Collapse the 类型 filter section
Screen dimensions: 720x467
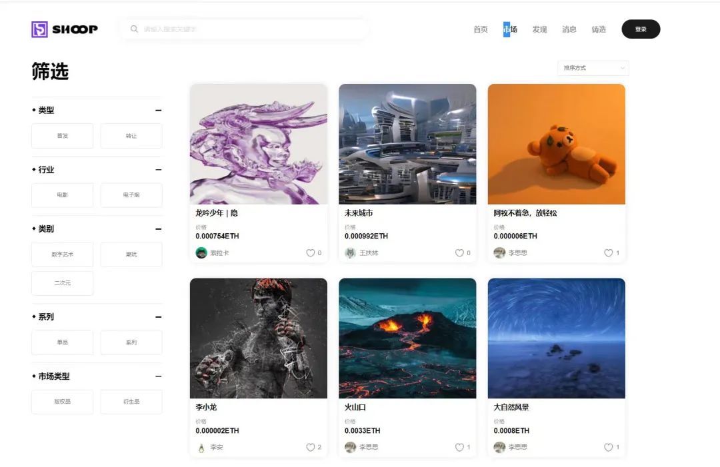[159, 111]
